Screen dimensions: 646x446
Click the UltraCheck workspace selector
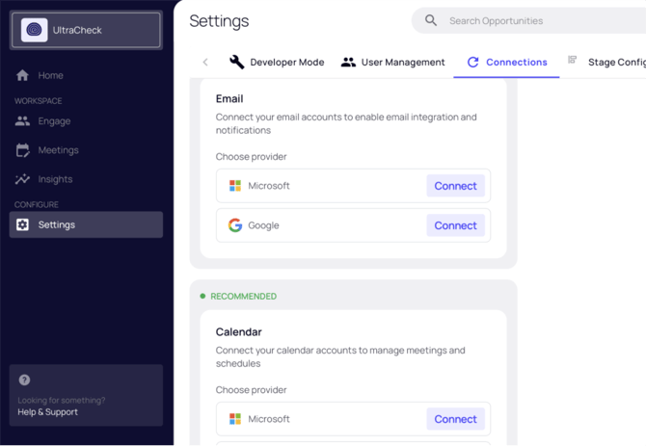tap(86, 30)
